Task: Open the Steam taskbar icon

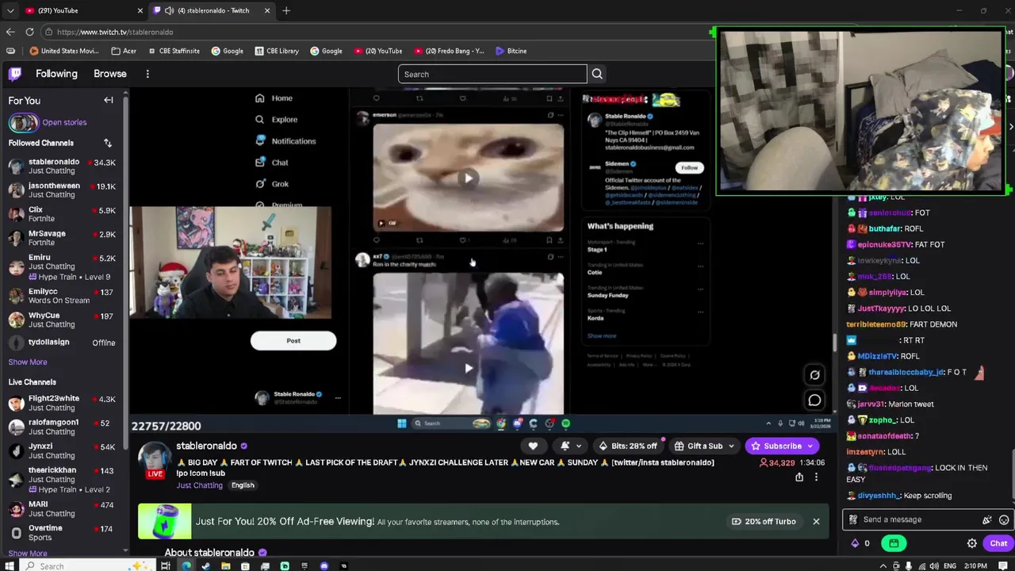Action: pos(206,565)
